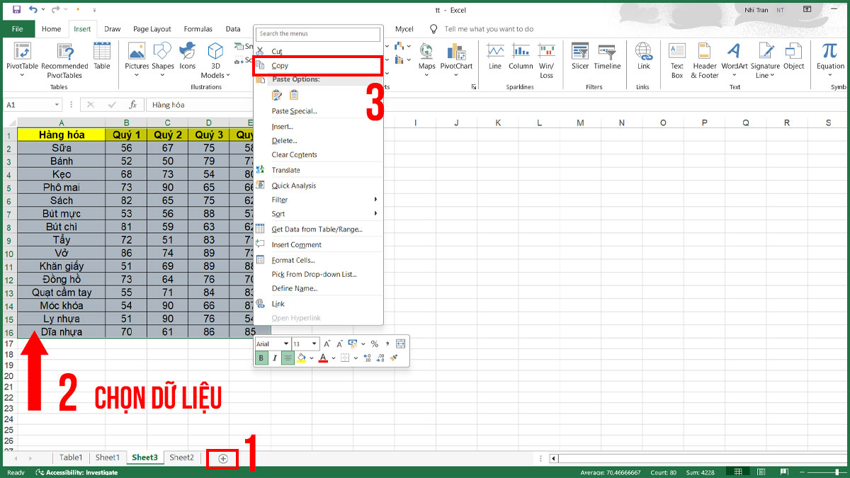
Task: Toggle bold on the mini toolbar
Action: 261,358
